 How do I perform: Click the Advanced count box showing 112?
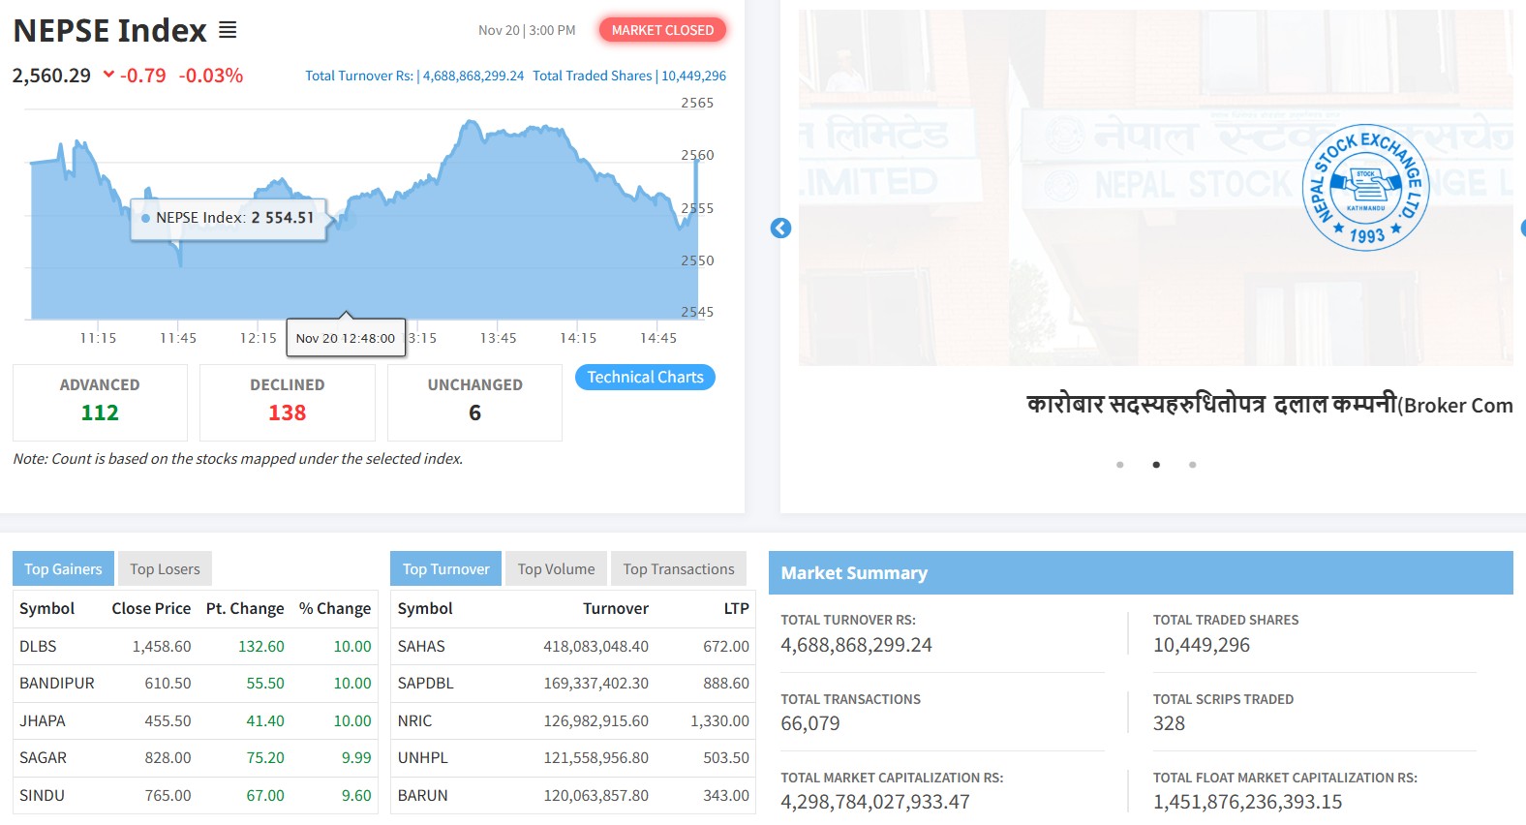100,402
